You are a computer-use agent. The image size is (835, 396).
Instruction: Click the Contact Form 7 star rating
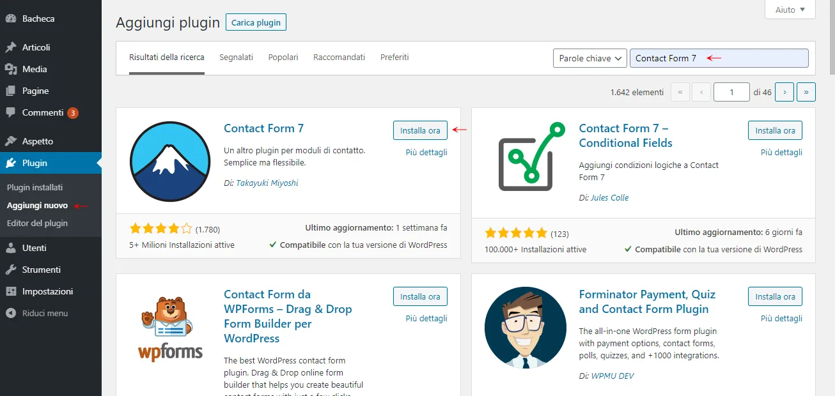pyautogui.click(x=160, y=229)
